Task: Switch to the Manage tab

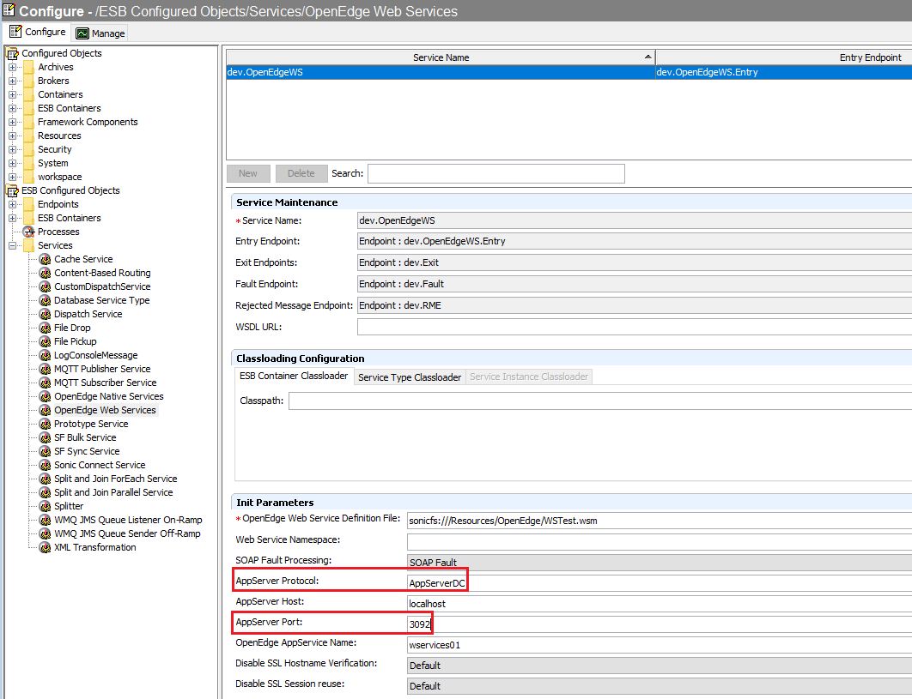Action: [x=100, y=33]
